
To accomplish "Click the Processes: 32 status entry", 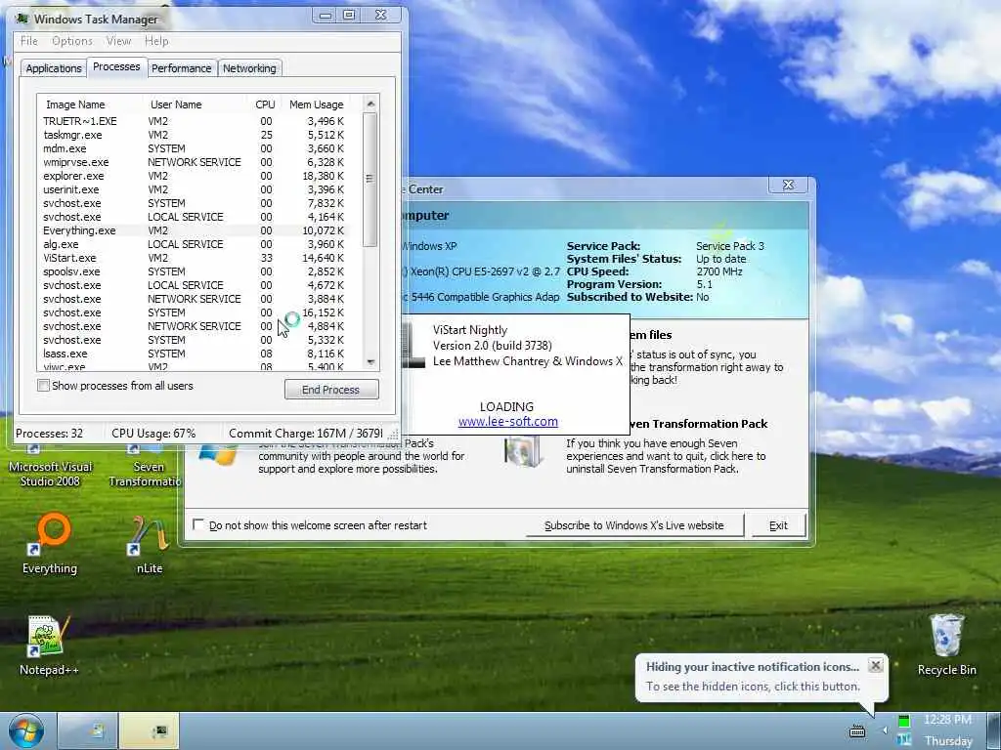I will tap(50, 433).
